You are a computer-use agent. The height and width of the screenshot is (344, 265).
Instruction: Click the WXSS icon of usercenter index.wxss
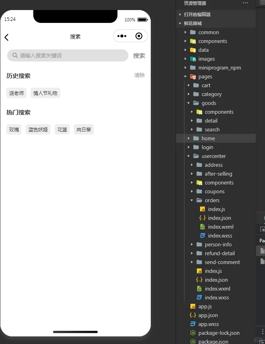[x=199, y=297]
